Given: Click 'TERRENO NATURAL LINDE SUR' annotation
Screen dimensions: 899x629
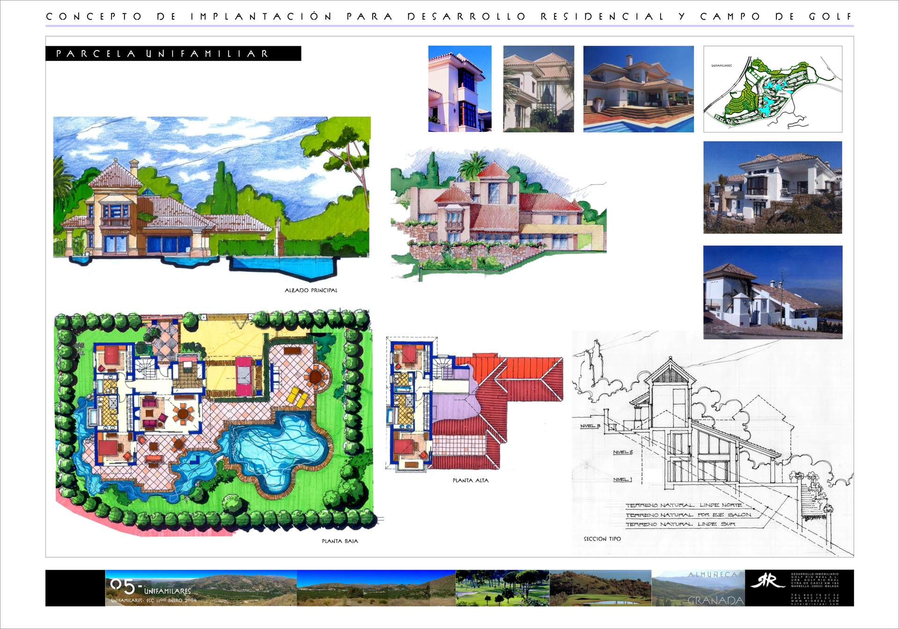Looking at the screenshot, I should [x=680, y=524].
